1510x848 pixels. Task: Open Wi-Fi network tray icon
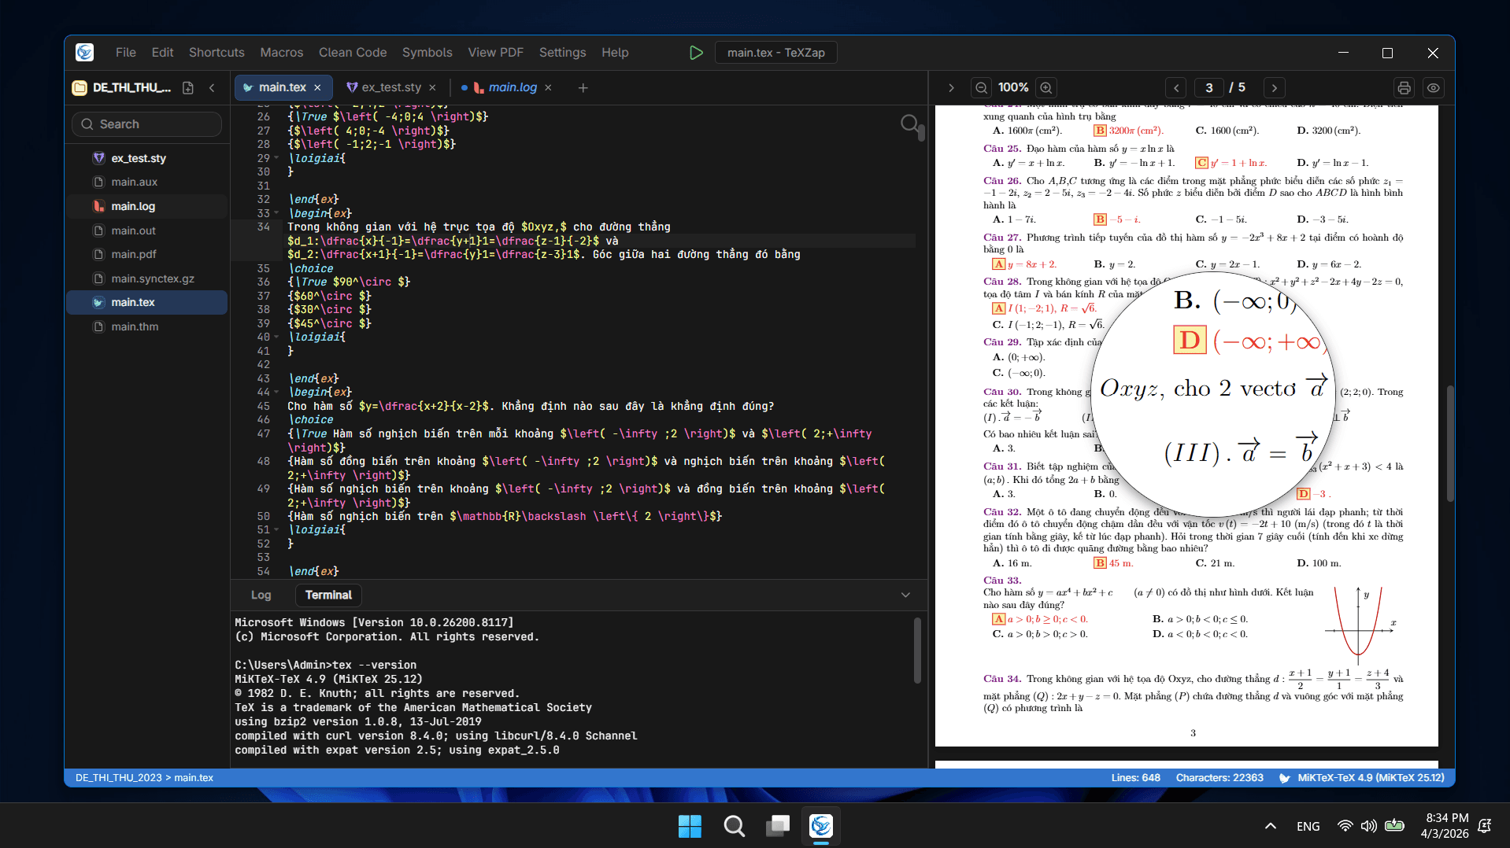[x=1345, y=826]
